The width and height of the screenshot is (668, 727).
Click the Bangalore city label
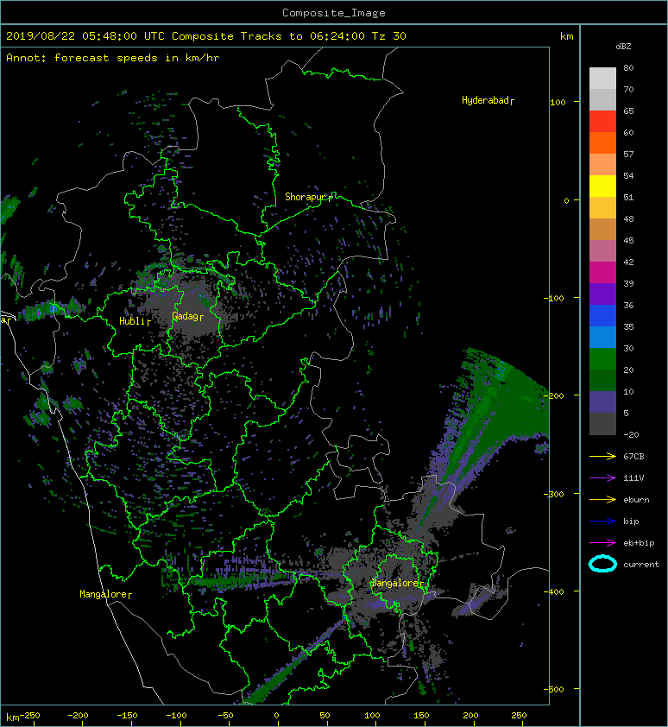tap(397, 583)
